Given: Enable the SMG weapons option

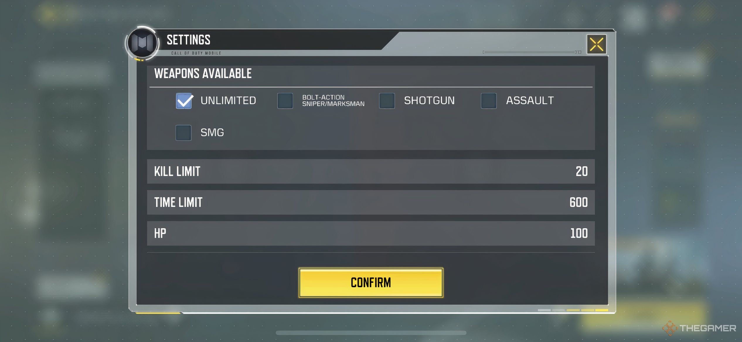Looking at the screenshot, I should [184, 132].
